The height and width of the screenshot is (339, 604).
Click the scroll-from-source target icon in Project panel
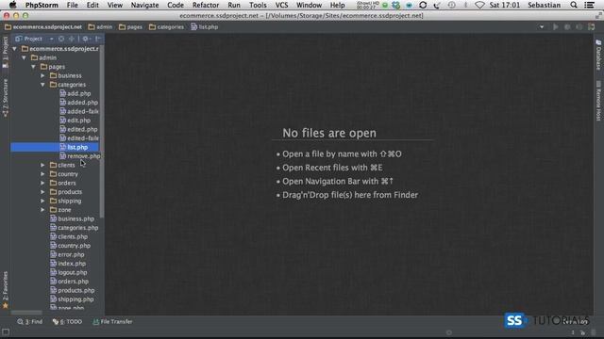[61, 39]
